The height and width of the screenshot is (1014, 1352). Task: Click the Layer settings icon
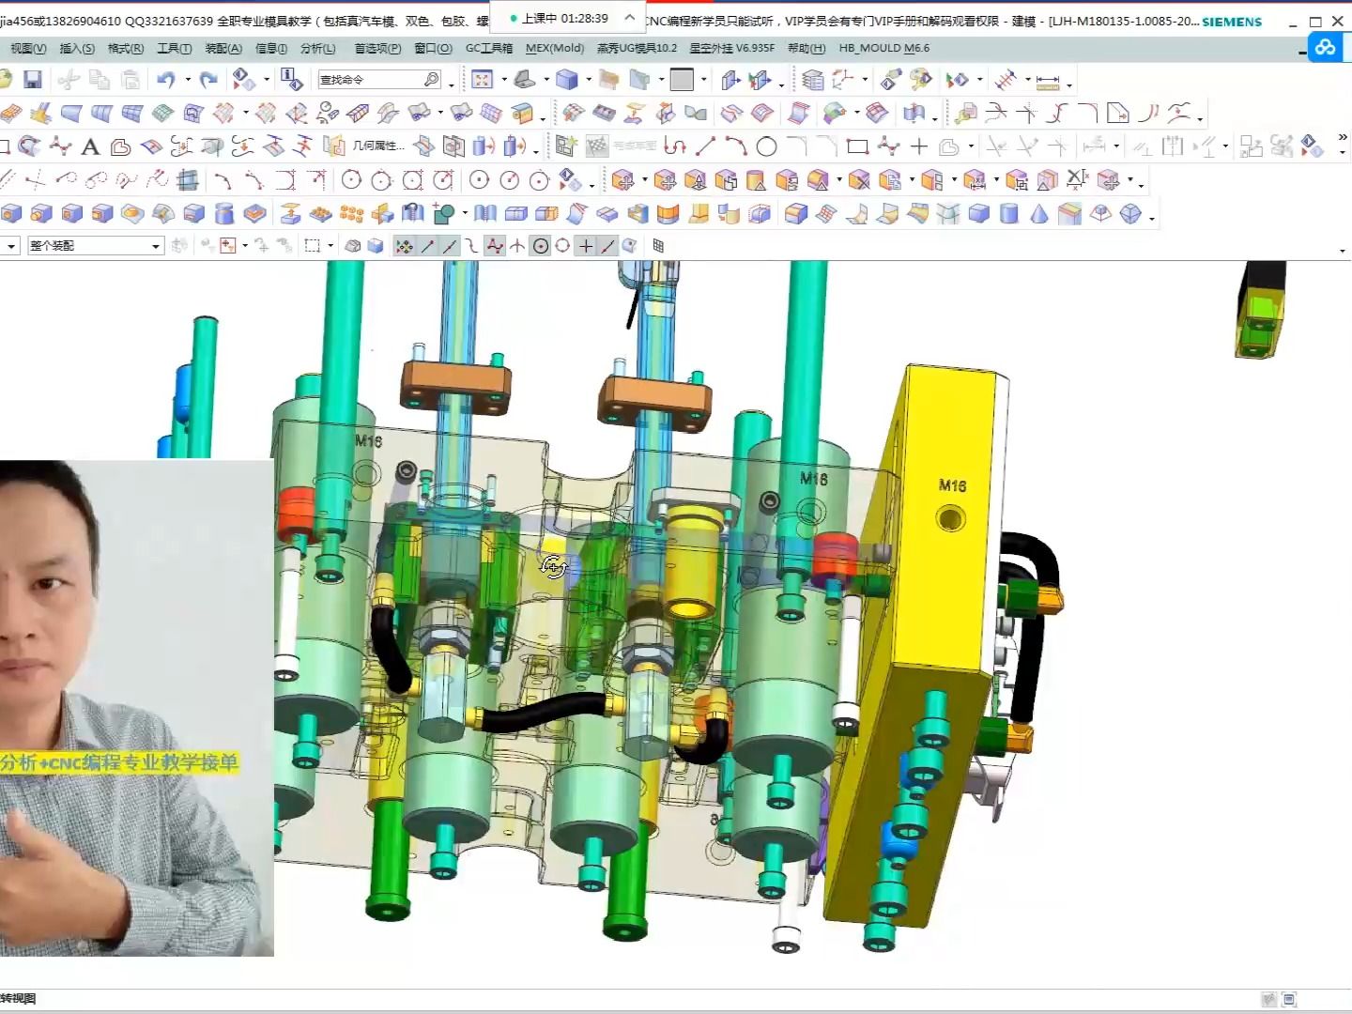pyautogui.click(x=813, y=80)
